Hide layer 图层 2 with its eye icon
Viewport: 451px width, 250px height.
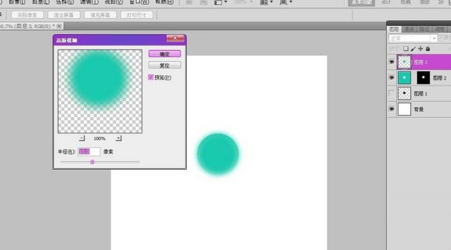[392, 78]
